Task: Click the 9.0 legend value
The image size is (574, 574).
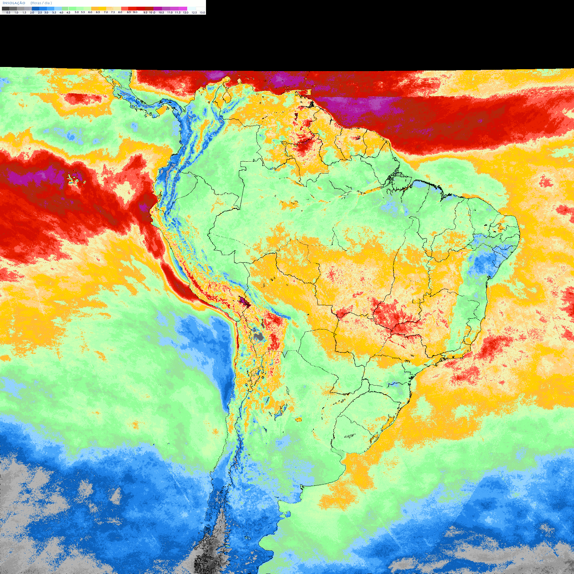Action: pos(135,12)
